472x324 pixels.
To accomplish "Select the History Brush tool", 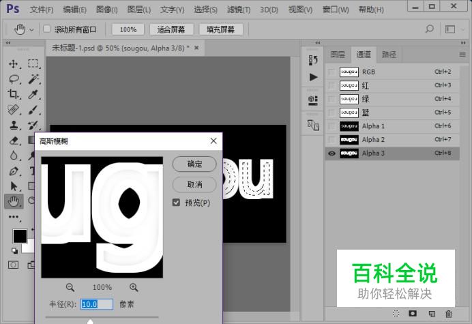I will tap(33, 125).
